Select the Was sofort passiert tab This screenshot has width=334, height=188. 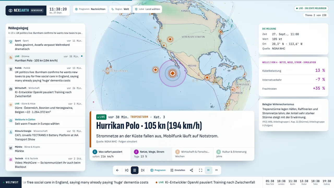(x=110, y=154)
